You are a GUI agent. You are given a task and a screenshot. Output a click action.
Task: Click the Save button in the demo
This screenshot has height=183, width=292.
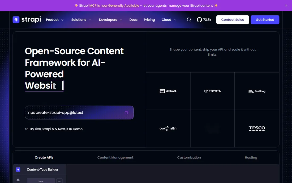(x=41, y=181)
